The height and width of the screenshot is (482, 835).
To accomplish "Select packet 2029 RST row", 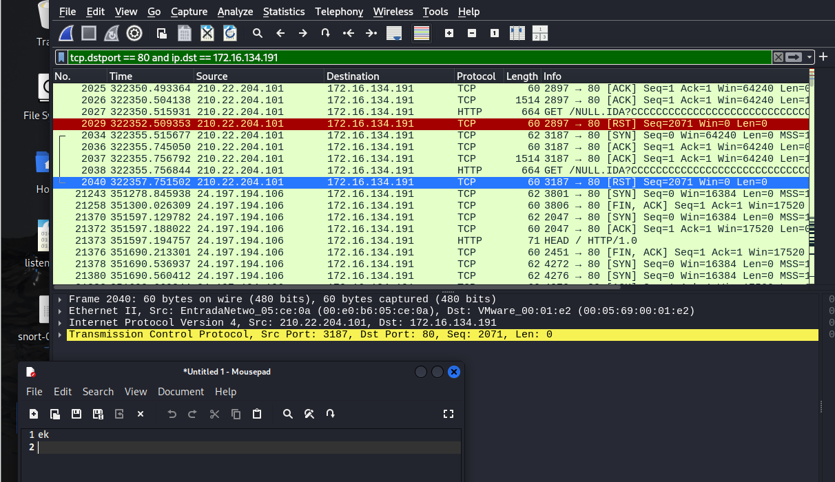I will coord(431,124).
